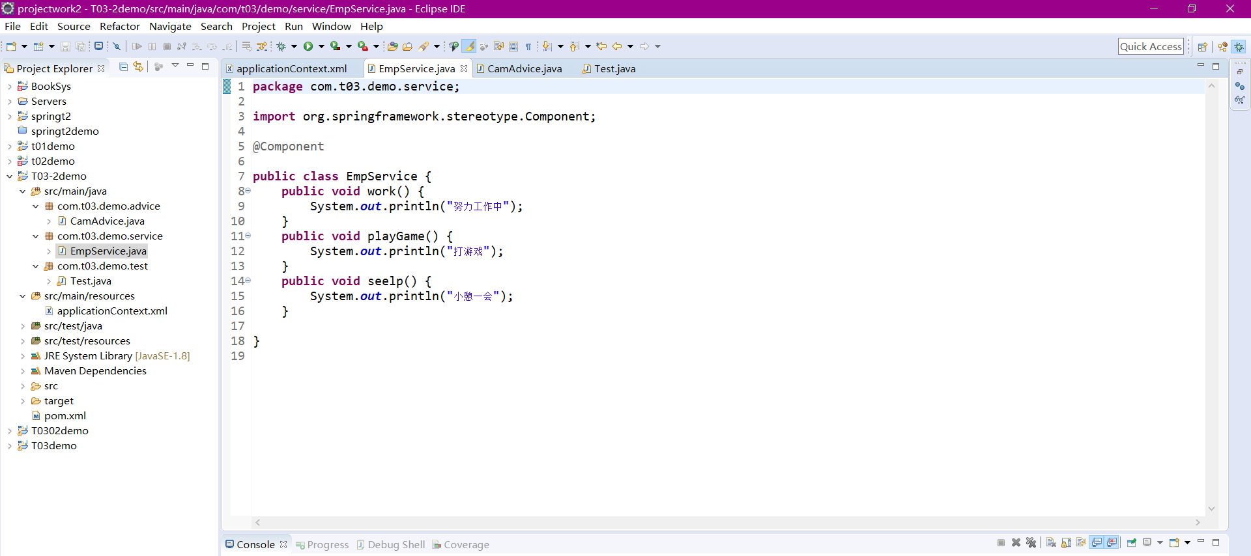Toggle Show Whitespace Characters pilcrow icon

click(x=528, y=46)
